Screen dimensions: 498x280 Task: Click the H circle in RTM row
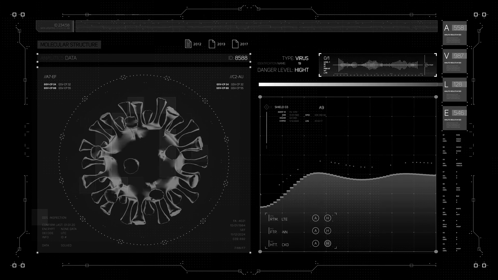click(x=328, y=218)
